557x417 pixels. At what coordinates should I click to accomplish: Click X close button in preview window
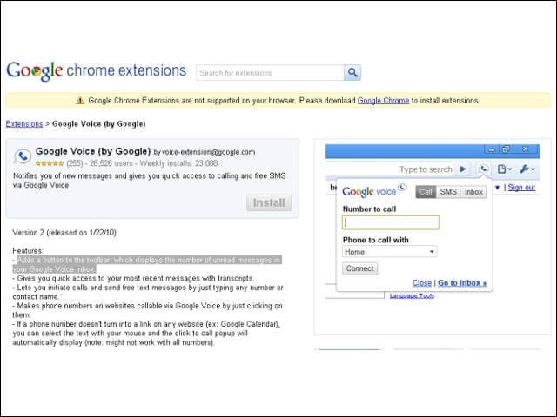point(526,149)
